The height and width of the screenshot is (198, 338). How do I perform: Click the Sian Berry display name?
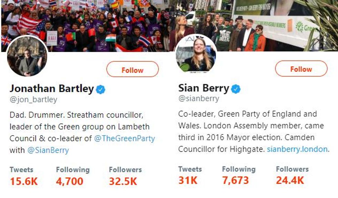click(x=204, y=88)
